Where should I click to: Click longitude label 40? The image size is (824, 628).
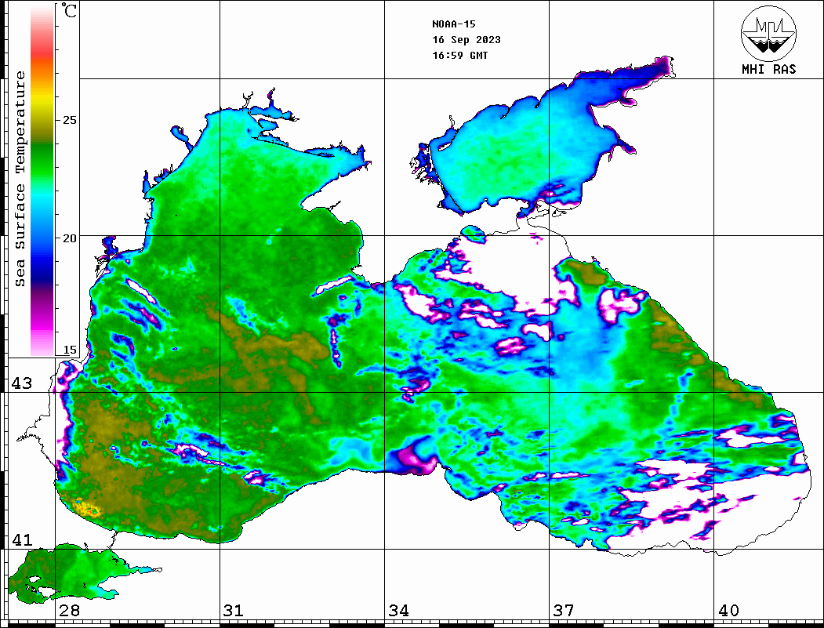728,610
